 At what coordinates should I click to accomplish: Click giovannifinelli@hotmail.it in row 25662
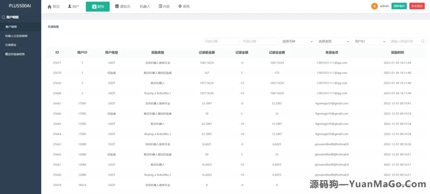pos(332,154)
